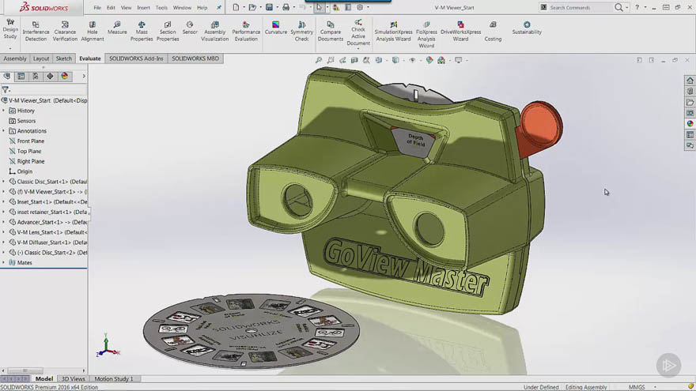696x391 pixels.
Task: Click the Apply Scene icon in heads-up toolbar
Action: coord(441,60)
